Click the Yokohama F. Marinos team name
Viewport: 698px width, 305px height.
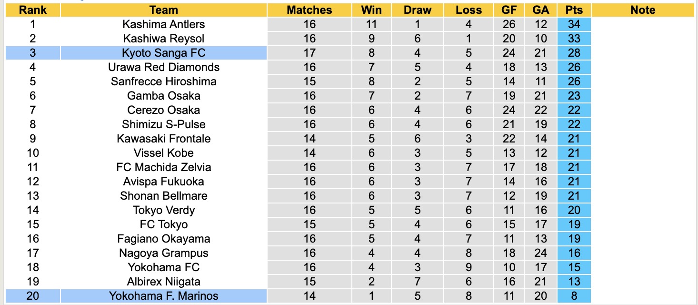[x=163, y=296]
